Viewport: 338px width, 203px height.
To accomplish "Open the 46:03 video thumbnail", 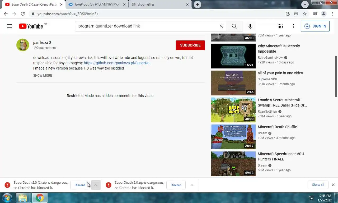I will [233, 38].
